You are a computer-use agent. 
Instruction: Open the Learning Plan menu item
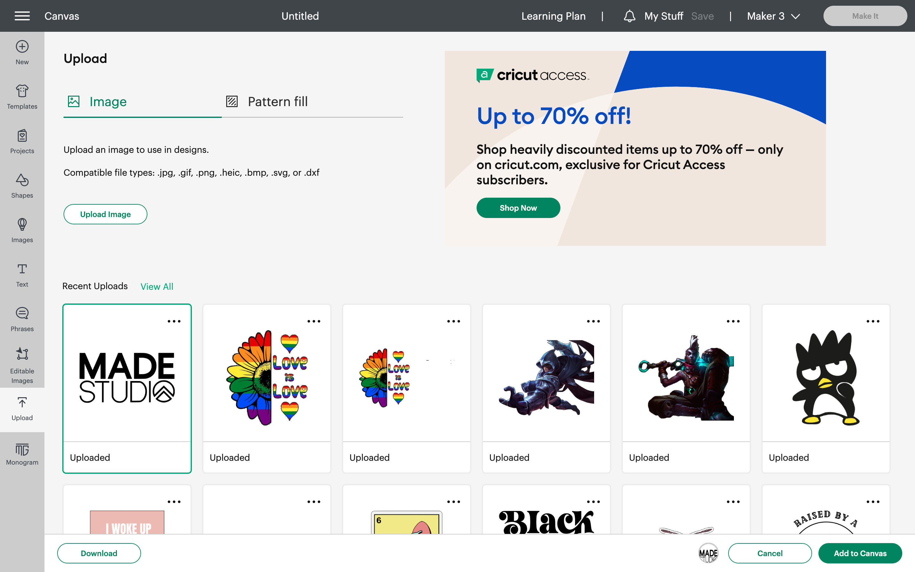553,16
